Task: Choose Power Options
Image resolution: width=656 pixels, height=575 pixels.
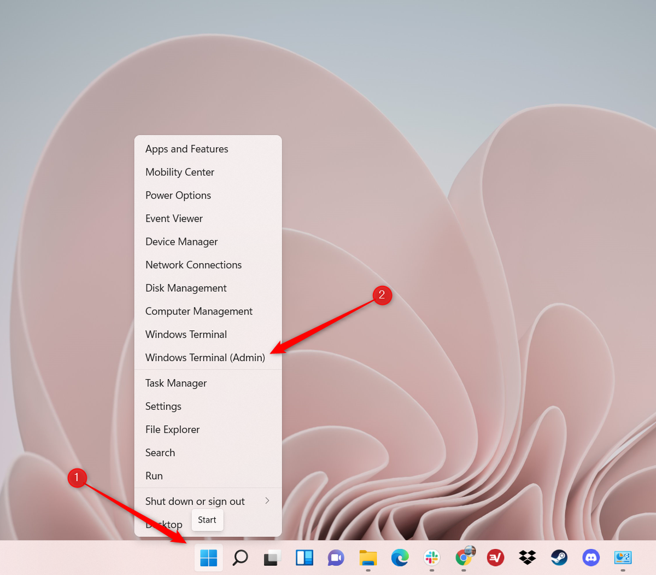Action: (x=208, y=195)
